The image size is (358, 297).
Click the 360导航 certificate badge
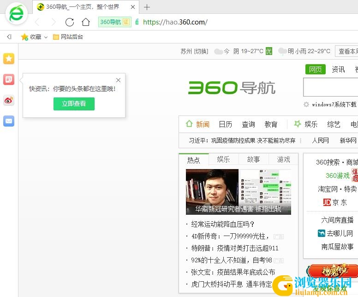pos(114,22)
